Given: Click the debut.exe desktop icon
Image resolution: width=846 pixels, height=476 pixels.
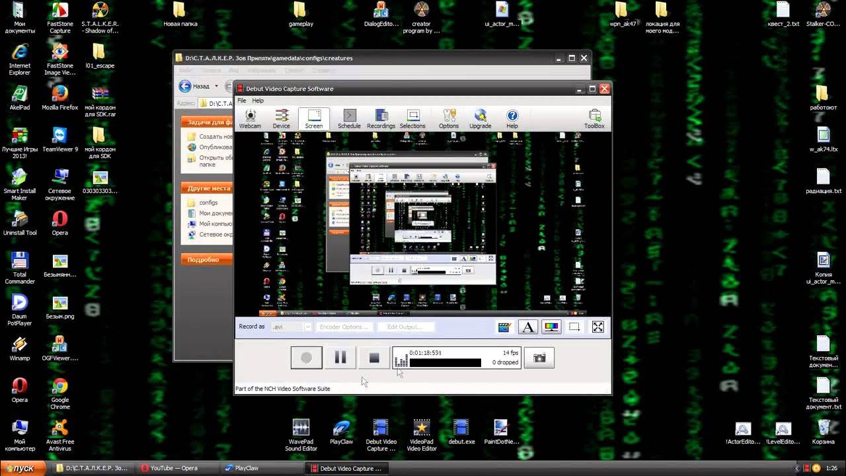Looking at the screenshot, I should click(x=461, y=432).
